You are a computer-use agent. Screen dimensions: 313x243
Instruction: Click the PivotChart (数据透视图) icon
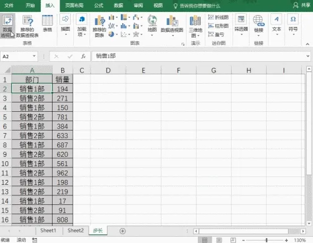(172, 21)
